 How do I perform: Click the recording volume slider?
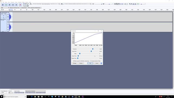[98, 4]
